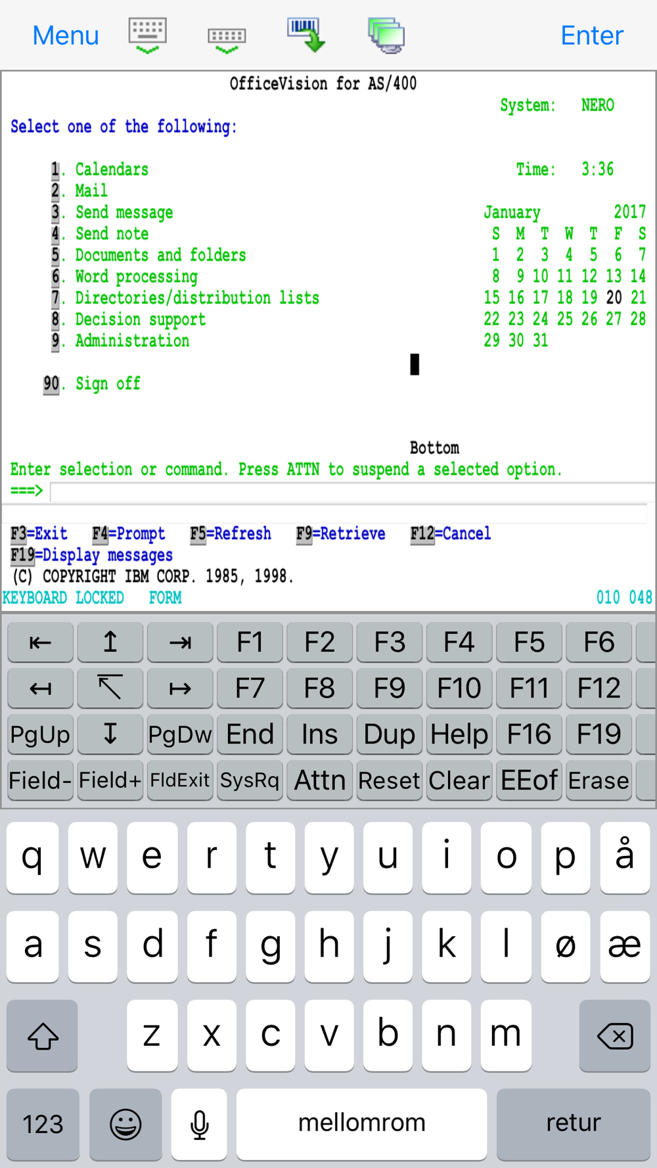Tap Enter in the top bar
Screen dimensions: 657x1168
pos(591,35)
